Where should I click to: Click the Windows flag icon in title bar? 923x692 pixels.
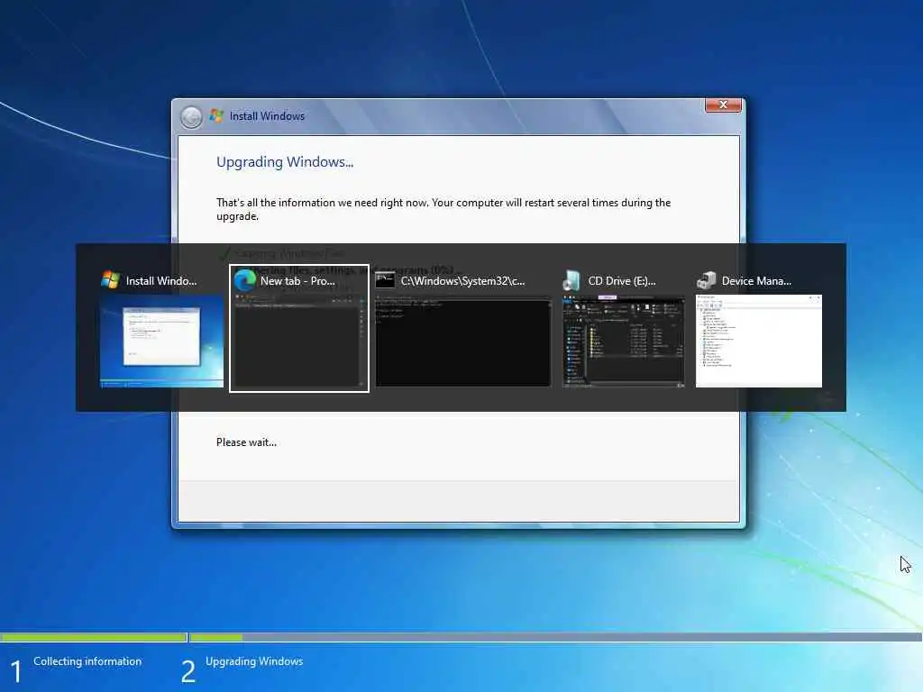tap(216, 116)
